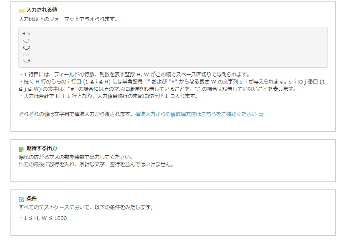Click the "s_H" line in the format block
This screenshot has height=240, width=346.
coord(27,61)
